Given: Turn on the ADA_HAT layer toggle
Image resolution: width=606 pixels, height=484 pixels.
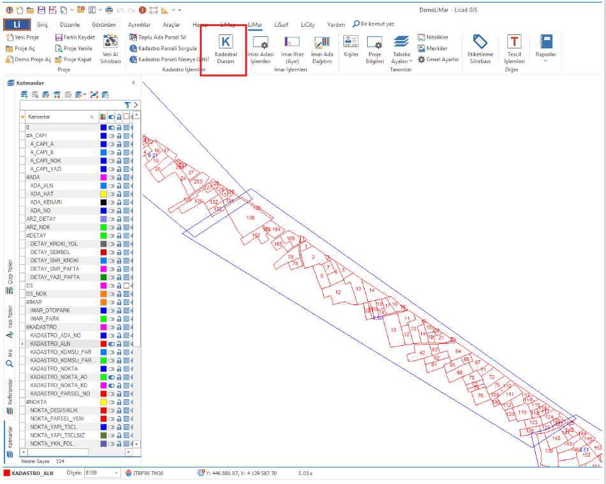Looking at the screenshot, I should 112,194.
